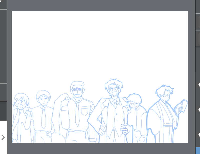This screenshot has width=200, height=154.
Task: Expand the collapsed left panel chevron arrow
Action: [3, 137]
